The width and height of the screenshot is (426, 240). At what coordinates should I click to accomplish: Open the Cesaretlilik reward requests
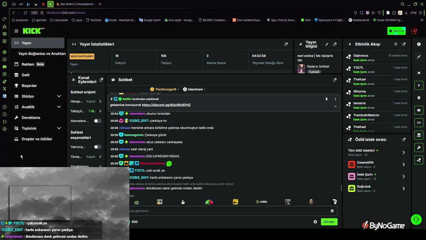pyautogui.click(x=377, y=164)
